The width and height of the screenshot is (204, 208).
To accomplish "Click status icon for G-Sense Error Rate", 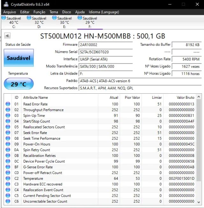I will 8,167.
